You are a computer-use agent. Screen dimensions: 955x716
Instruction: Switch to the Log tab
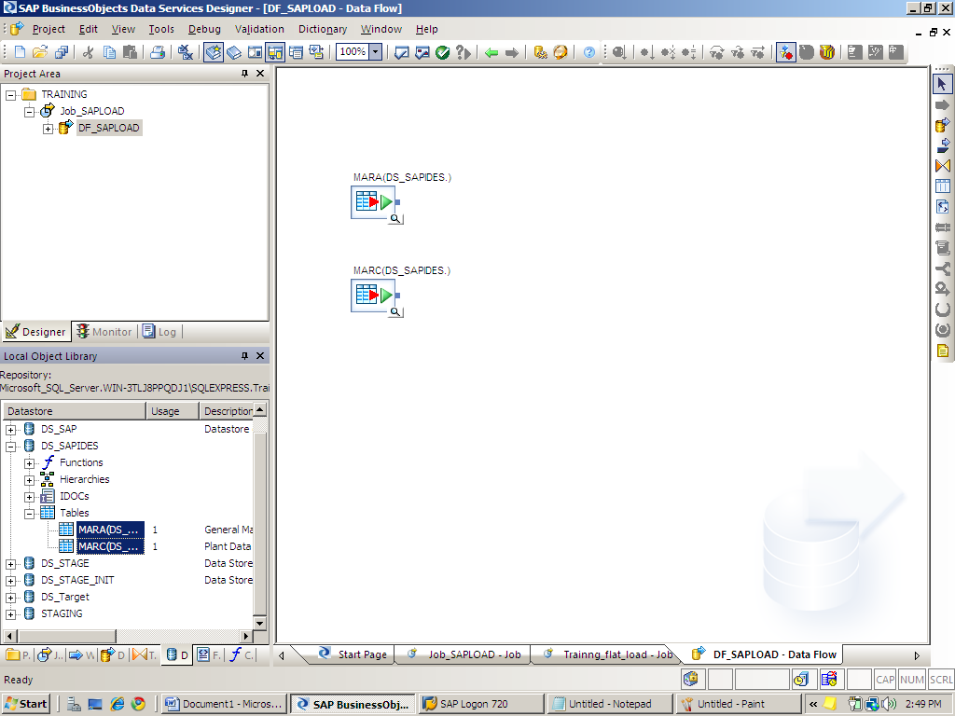pos(159,332)
